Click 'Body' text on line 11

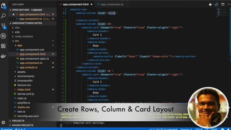pos(96,46)
